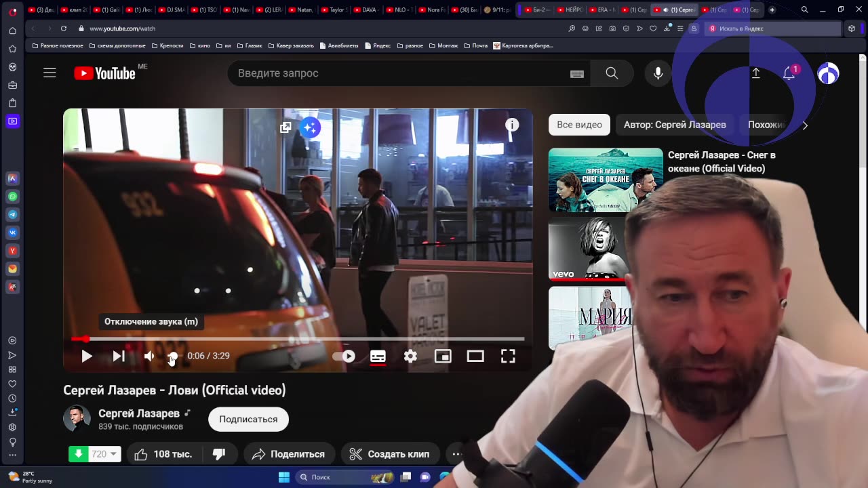The height and width of the screenshot is (488, 868).
Task: Open the Сергей Лазарев channel avatar
Action: tap(77, 419)
